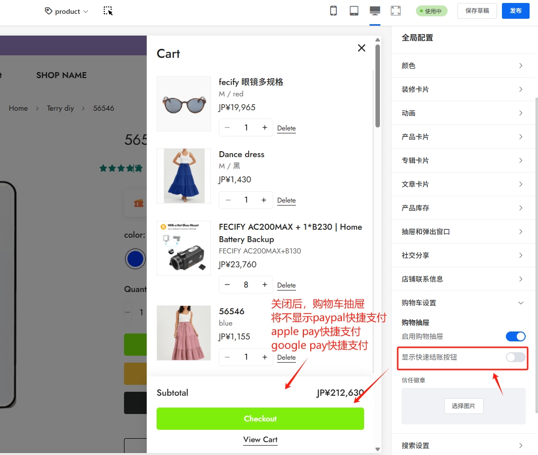538x455 pixels.
Task: Disable the 启用购物抽屉 toggle
Action: point(515,336)
